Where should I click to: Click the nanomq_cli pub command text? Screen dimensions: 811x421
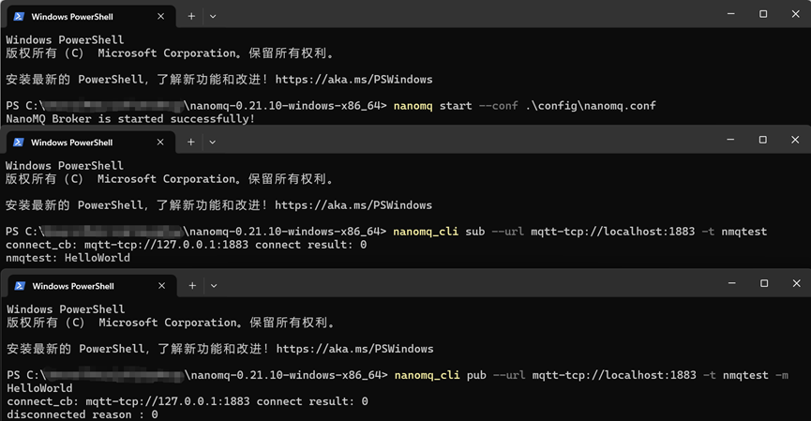coord(427,375)
